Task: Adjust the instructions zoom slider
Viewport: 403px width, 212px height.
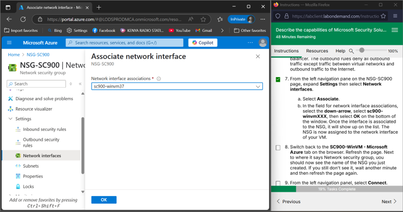Action: [362, 51]
